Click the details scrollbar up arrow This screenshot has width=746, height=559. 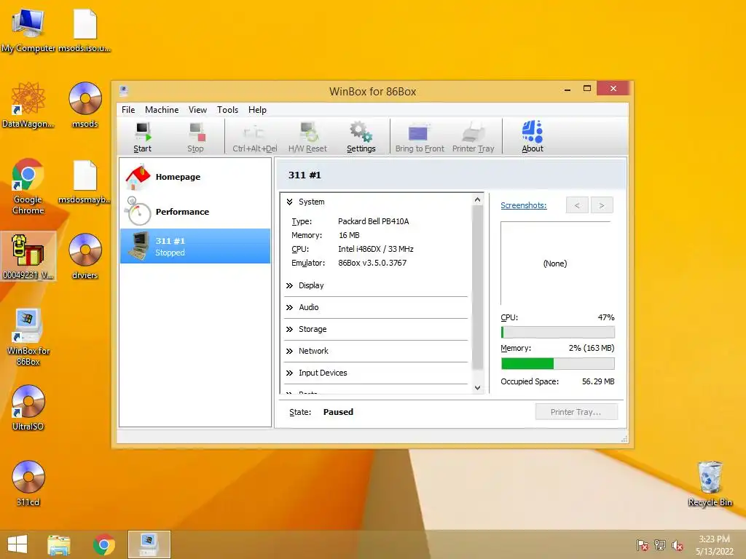(x=478, y=200)
